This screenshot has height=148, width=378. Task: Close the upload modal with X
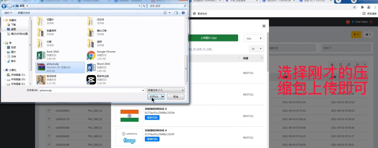(x=264, y=26)
